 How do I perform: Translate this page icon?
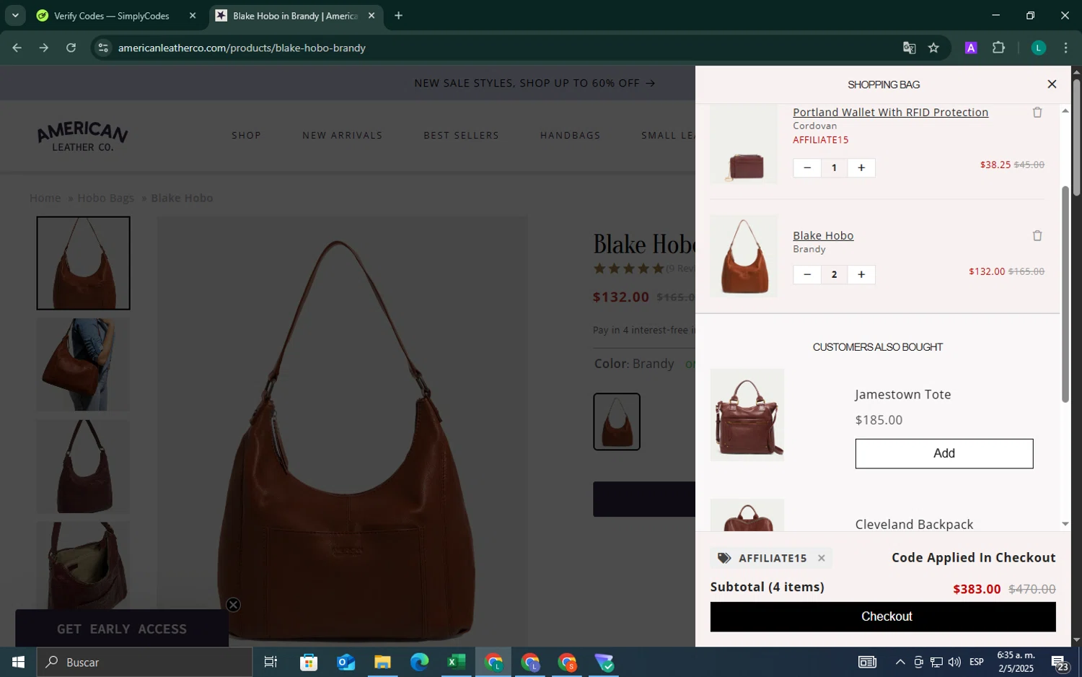click(909, 48)
